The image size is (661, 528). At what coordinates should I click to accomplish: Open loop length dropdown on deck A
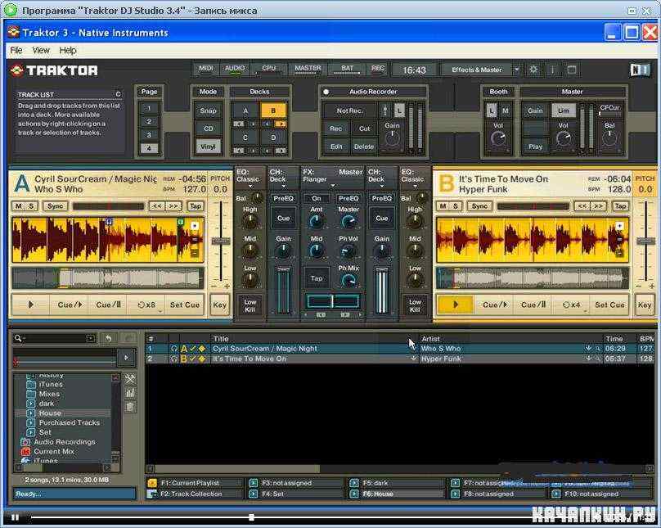pos(160,311)
